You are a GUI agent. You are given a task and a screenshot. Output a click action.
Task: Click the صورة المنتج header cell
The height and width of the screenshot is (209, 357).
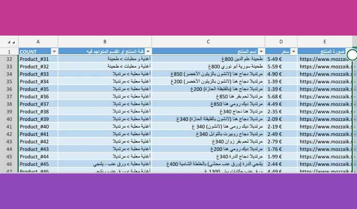[x=325, y=52]
